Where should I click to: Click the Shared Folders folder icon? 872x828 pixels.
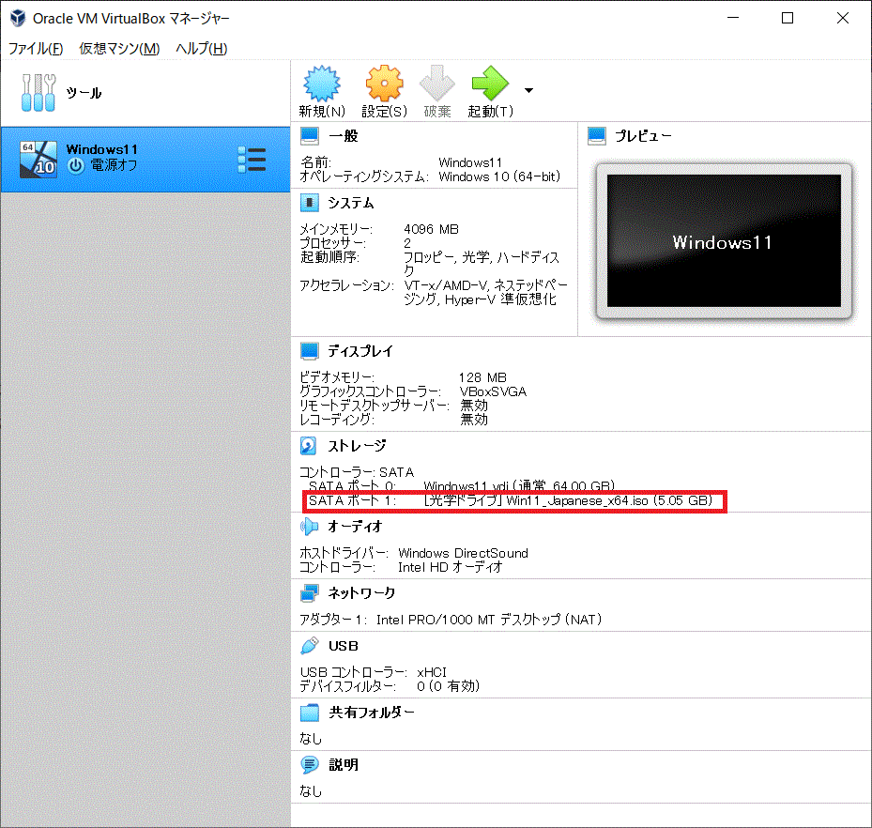point(310,713)
